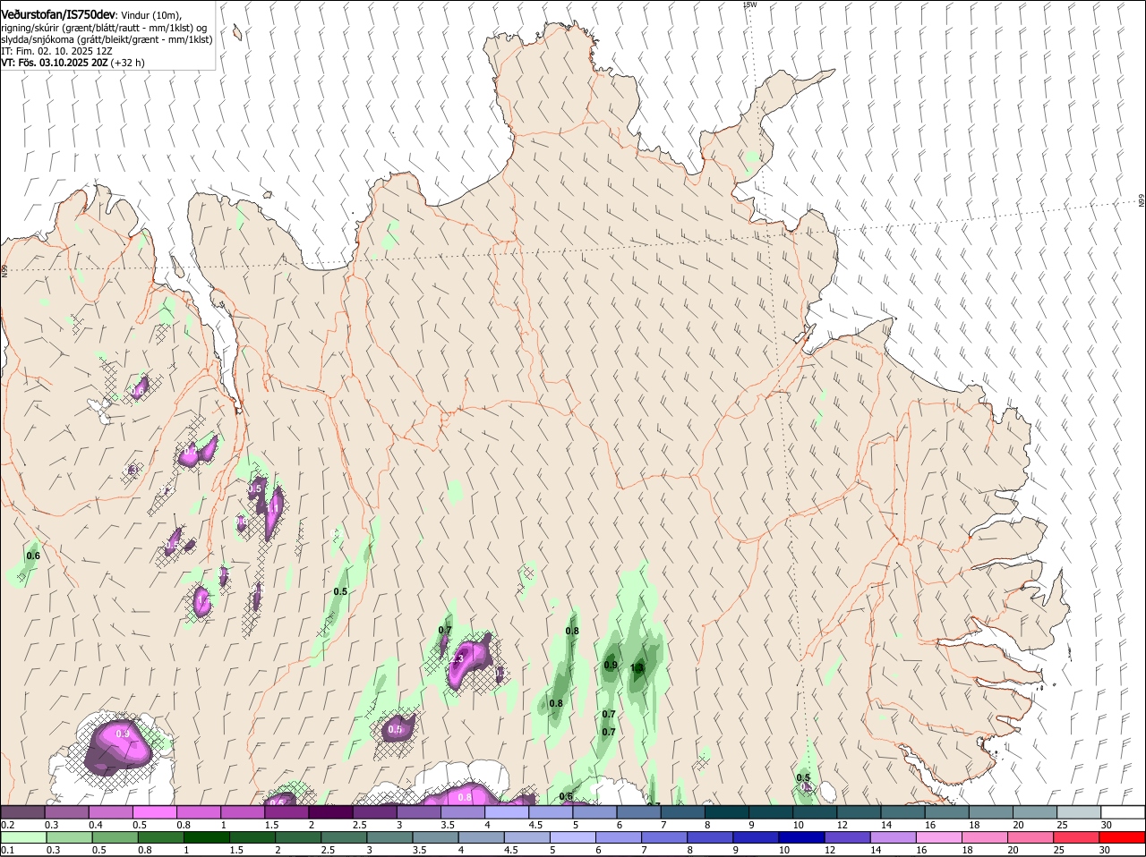Screen dimensions: 1146x857
Task: Select the snow legend swatch between 6 and 7
Action: 640,812
